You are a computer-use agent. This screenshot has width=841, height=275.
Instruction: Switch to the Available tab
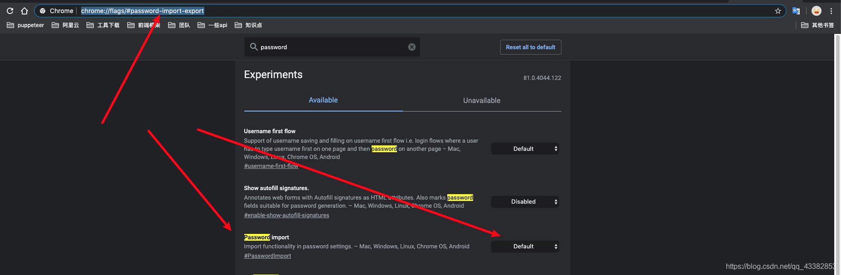coord(323,100)
